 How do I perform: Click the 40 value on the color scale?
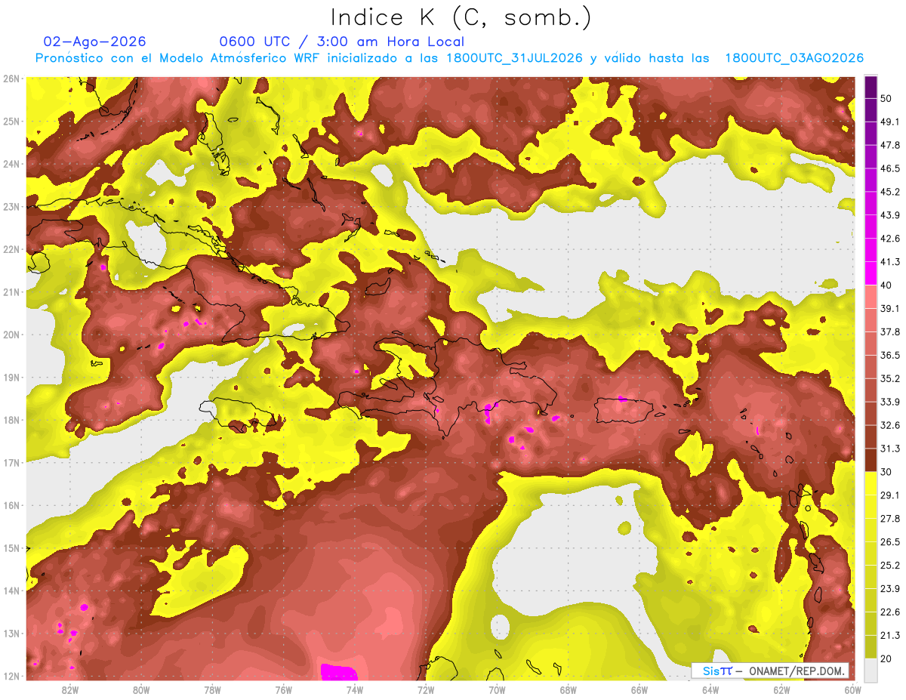click(x=886, y=285)
